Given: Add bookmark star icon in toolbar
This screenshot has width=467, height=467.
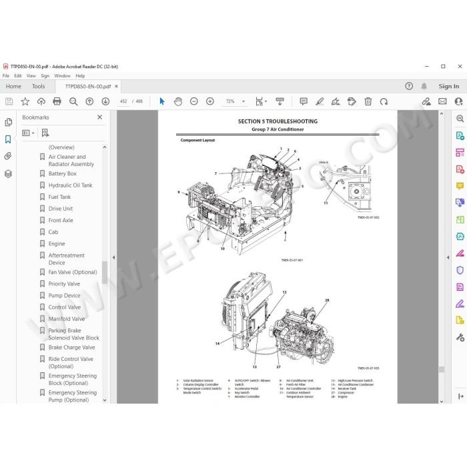Looking at the screenshot, I should click(x=25, y=101).
